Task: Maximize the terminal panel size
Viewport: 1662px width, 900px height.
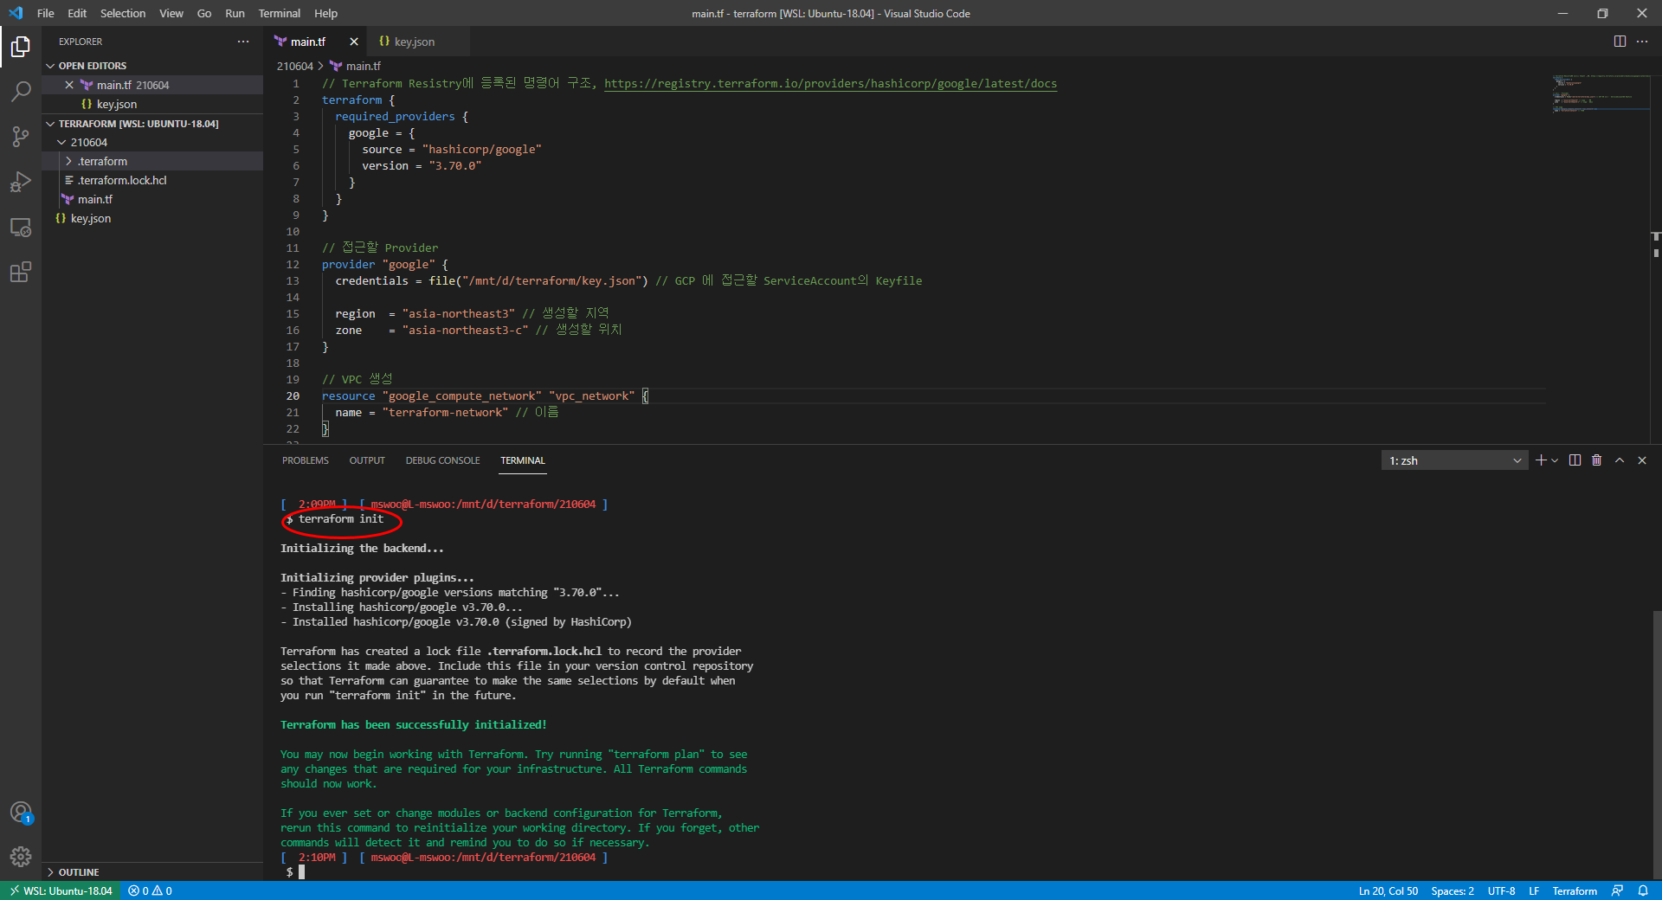Action: (1620, 460)
